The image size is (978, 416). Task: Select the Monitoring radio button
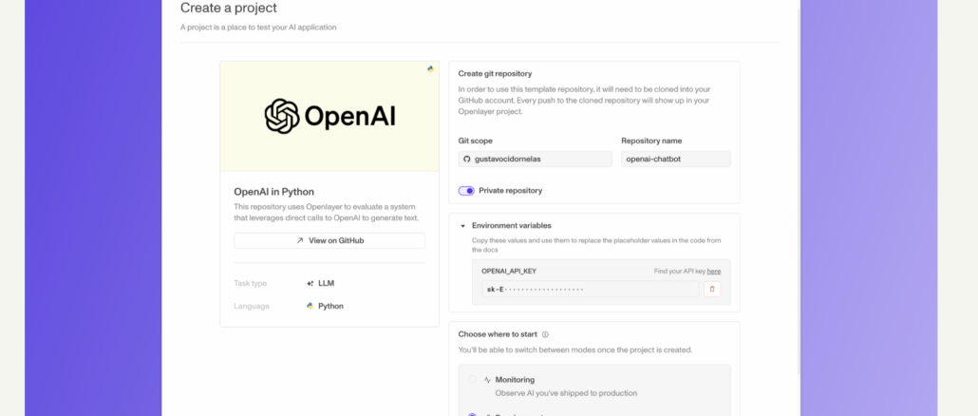pyautogui.click(x=472, y=380)
